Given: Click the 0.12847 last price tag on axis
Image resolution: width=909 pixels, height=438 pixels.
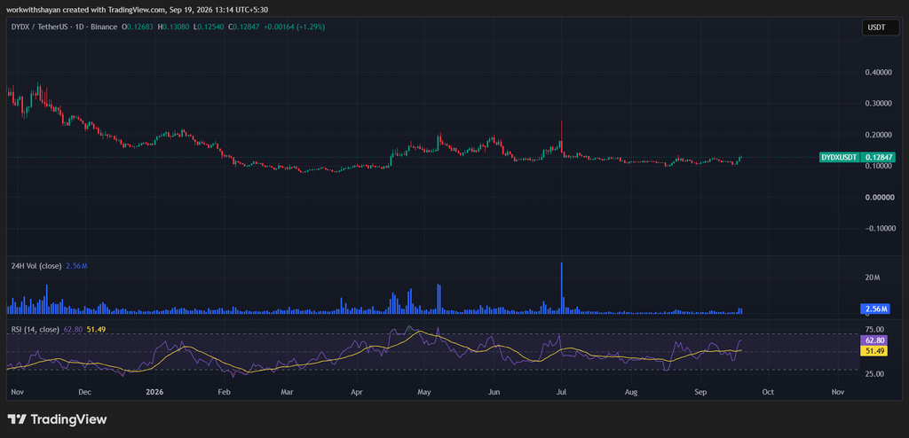Looking at the screenshot, I should pos(878,157).
